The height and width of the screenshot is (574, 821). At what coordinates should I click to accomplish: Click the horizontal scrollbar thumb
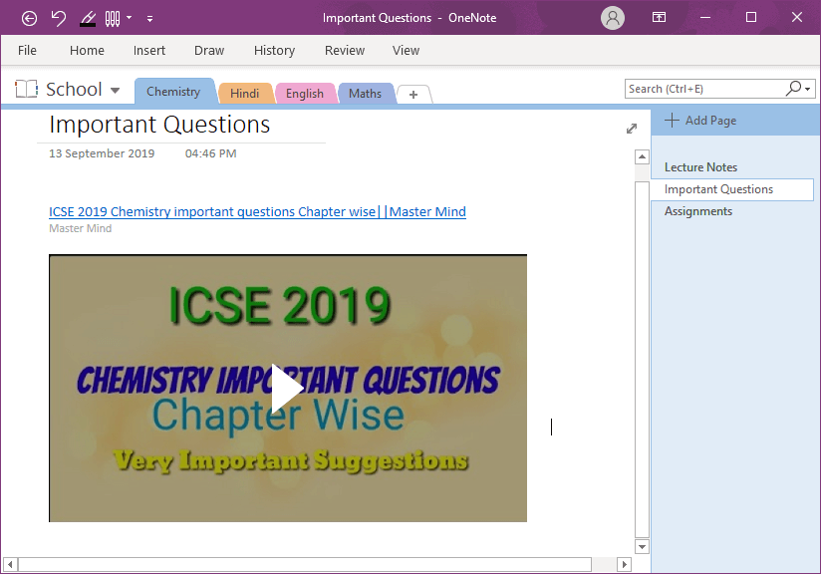(305, 565)
